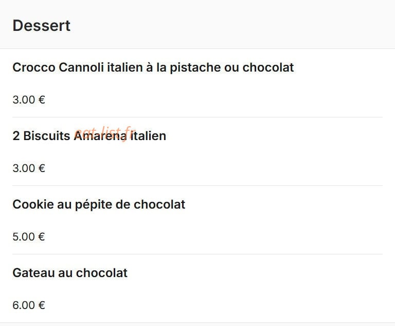Click the Dessert section heading
The image size is (395, 326).
41,25
